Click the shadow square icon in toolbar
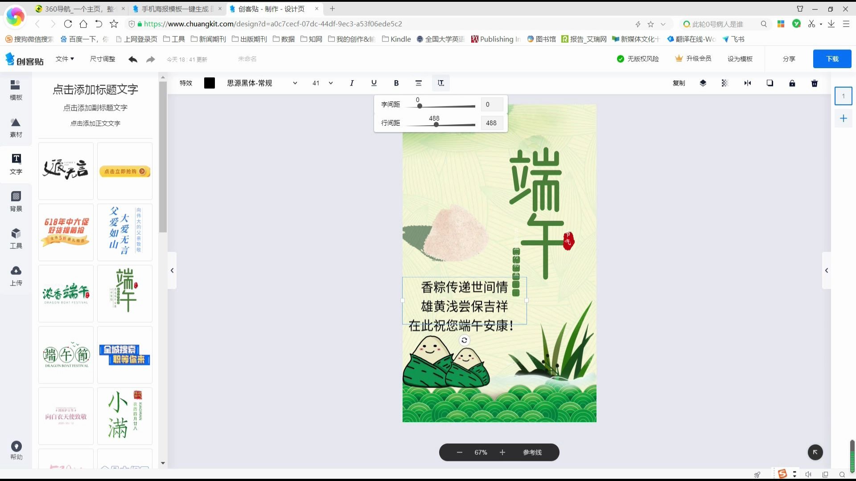Image resolution: width=856 pixels, height=481 pixels. [x=770, y=83]
